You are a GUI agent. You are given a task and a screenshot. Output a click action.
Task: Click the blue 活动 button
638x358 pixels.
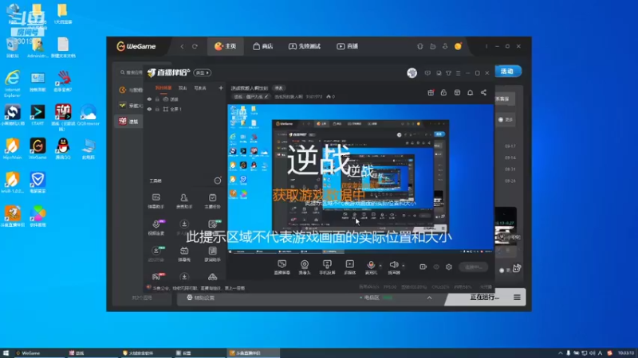(507, 72)
